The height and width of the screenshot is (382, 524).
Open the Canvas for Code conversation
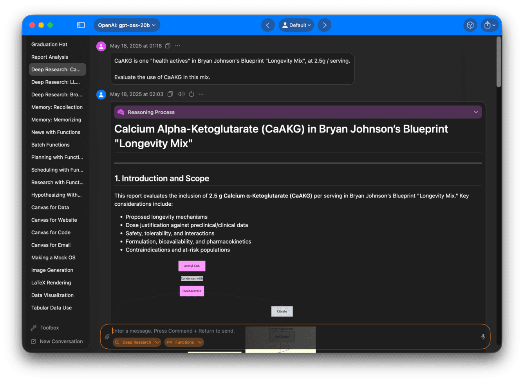click(58, 232)
